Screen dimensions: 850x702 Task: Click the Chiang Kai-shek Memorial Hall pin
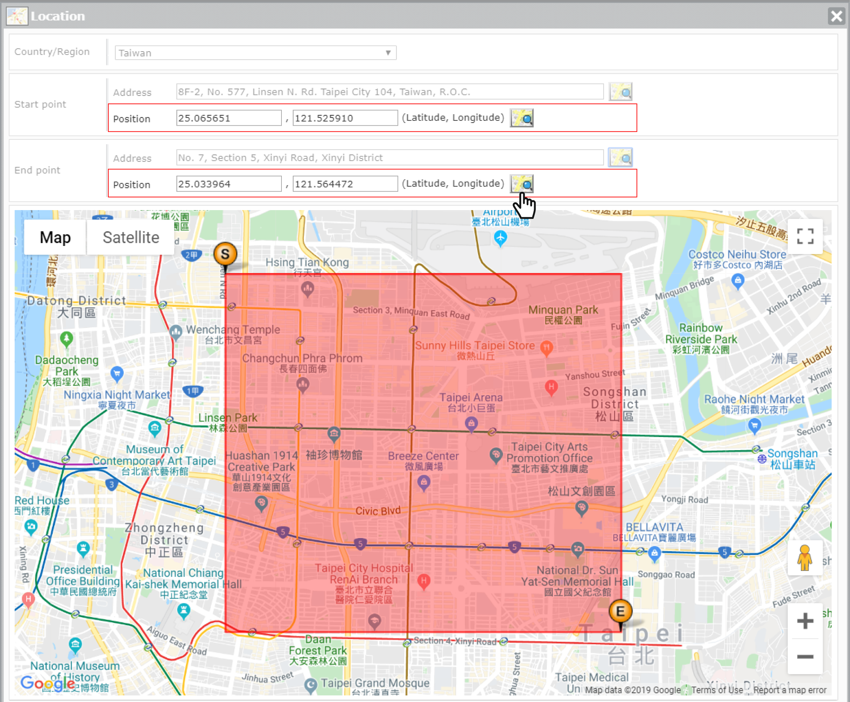[x=183, y=612]
